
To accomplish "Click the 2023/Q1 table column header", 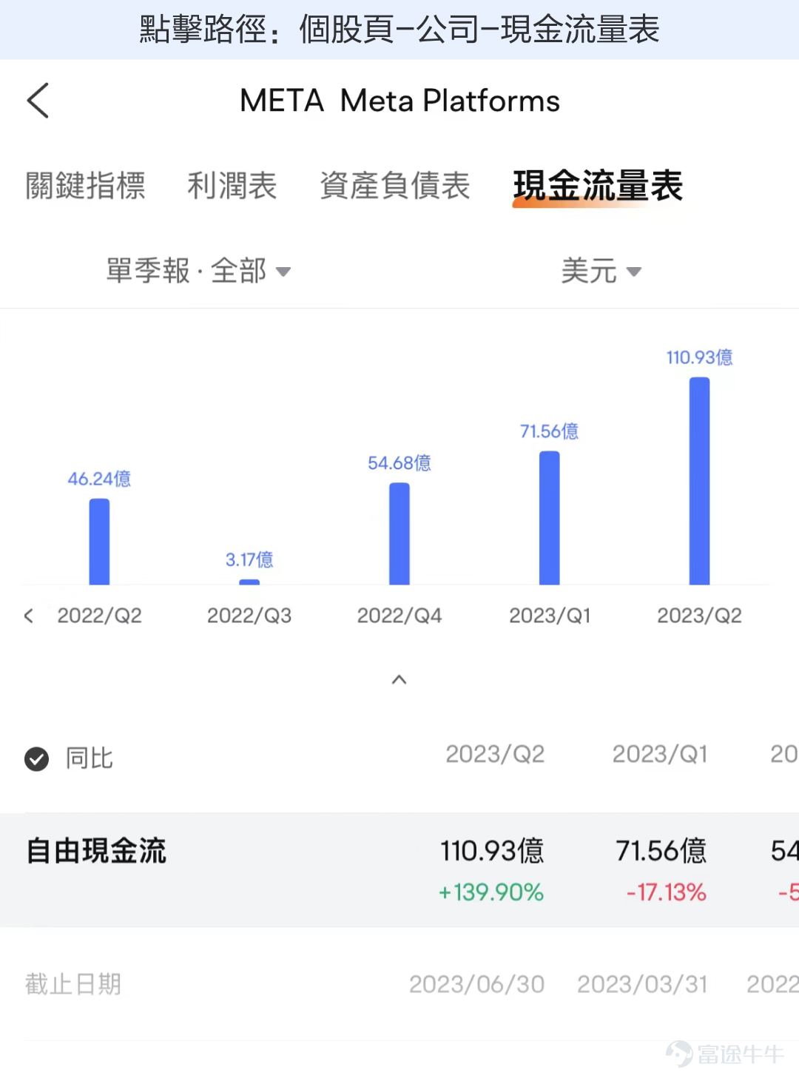I will (660, 754).
